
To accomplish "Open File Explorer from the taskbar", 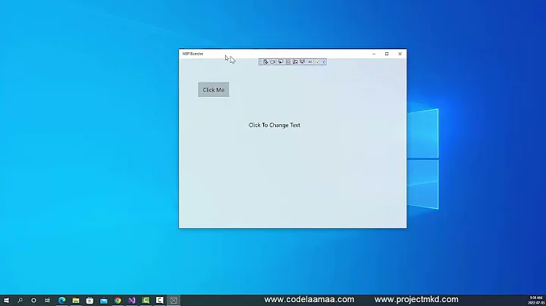I will coord(76,300).
